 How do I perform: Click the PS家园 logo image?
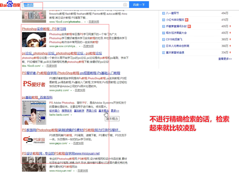pyautogui.click(x=34, y=140)
